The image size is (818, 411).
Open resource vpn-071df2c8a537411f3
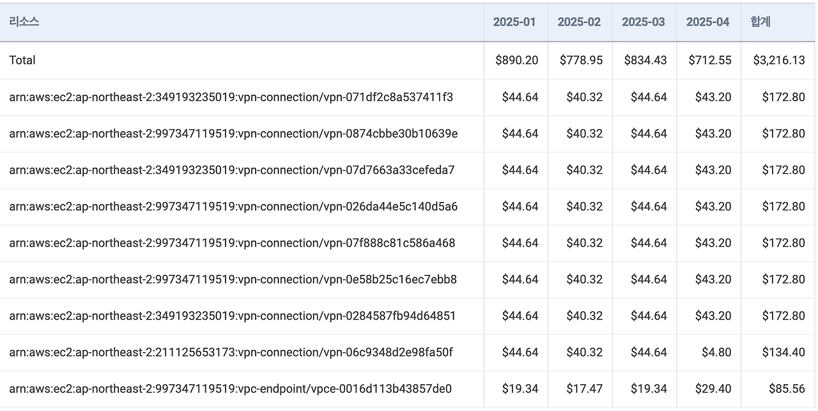[231, 97]
